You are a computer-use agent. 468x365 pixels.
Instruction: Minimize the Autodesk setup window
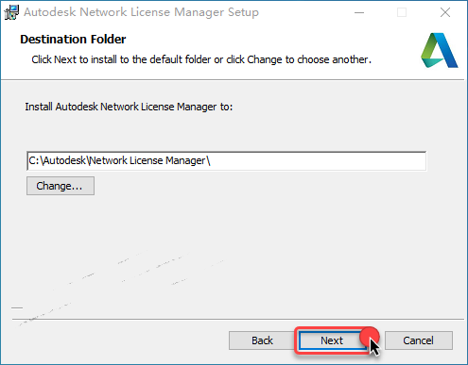(359, 12)
